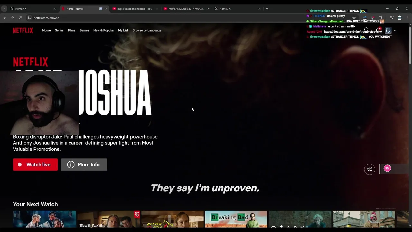Open Browse by Language
This screenshot has width=412, height=232.
click(147, 30)
